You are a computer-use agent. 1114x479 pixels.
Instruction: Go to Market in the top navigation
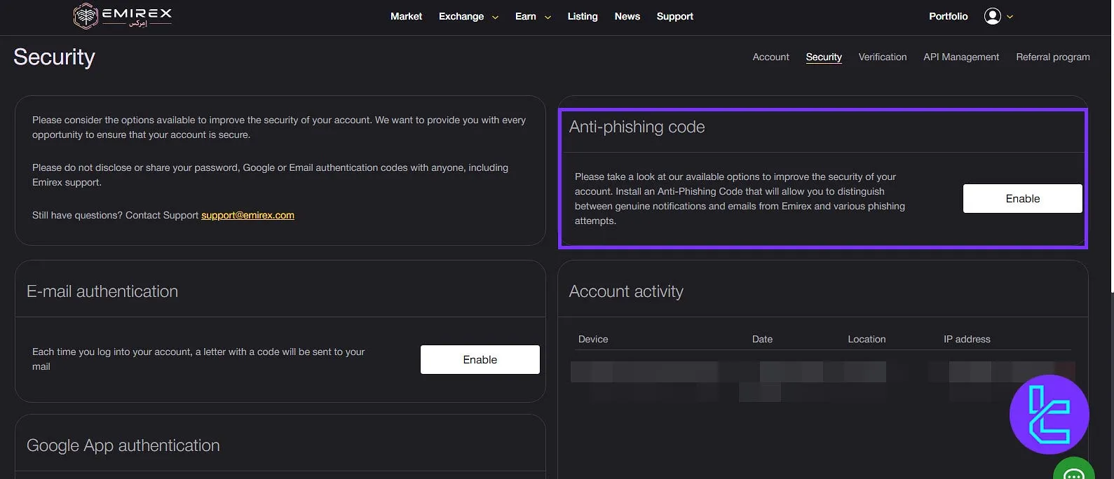click(406, 16)
